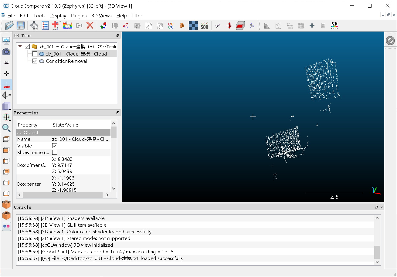Open the filter menu
Image resolution: width=397 pixels, height=277 pixels.
(137, 15)
